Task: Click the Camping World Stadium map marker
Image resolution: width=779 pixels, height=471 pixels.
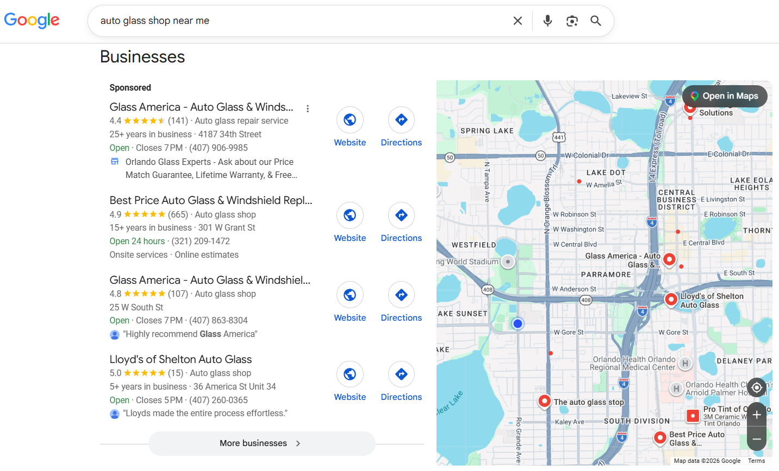Action: pyautogui.click(x=508, y=262)
